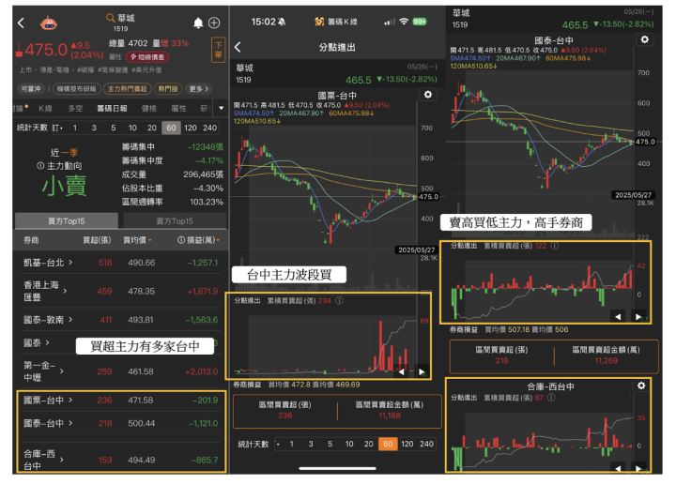Open the 國票-台中 broker row chevron
The height and width of the screenshot is (484, 676).
coord(70,400)
